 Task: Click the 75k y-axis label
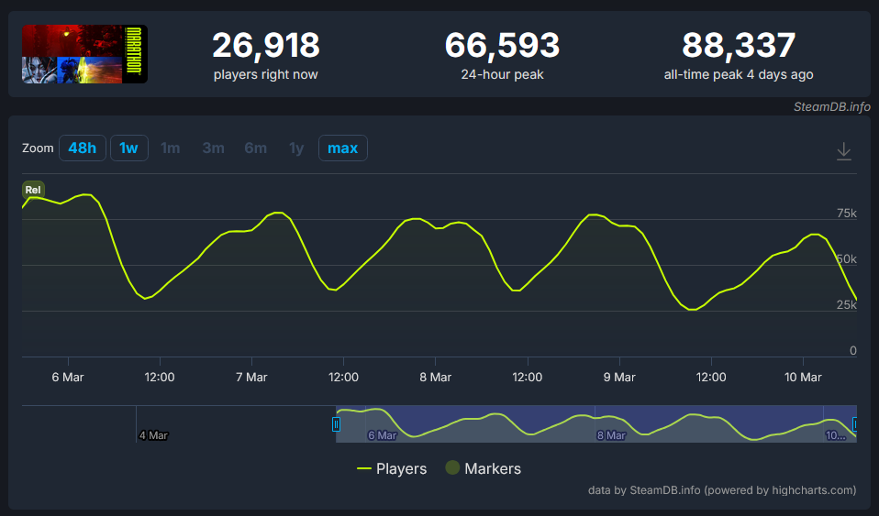(x=847, y=213)
